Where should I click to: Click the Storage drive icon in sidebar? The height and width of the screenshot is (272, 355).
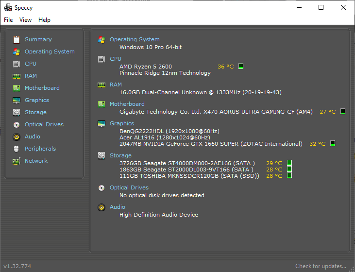tap(17, 112)
